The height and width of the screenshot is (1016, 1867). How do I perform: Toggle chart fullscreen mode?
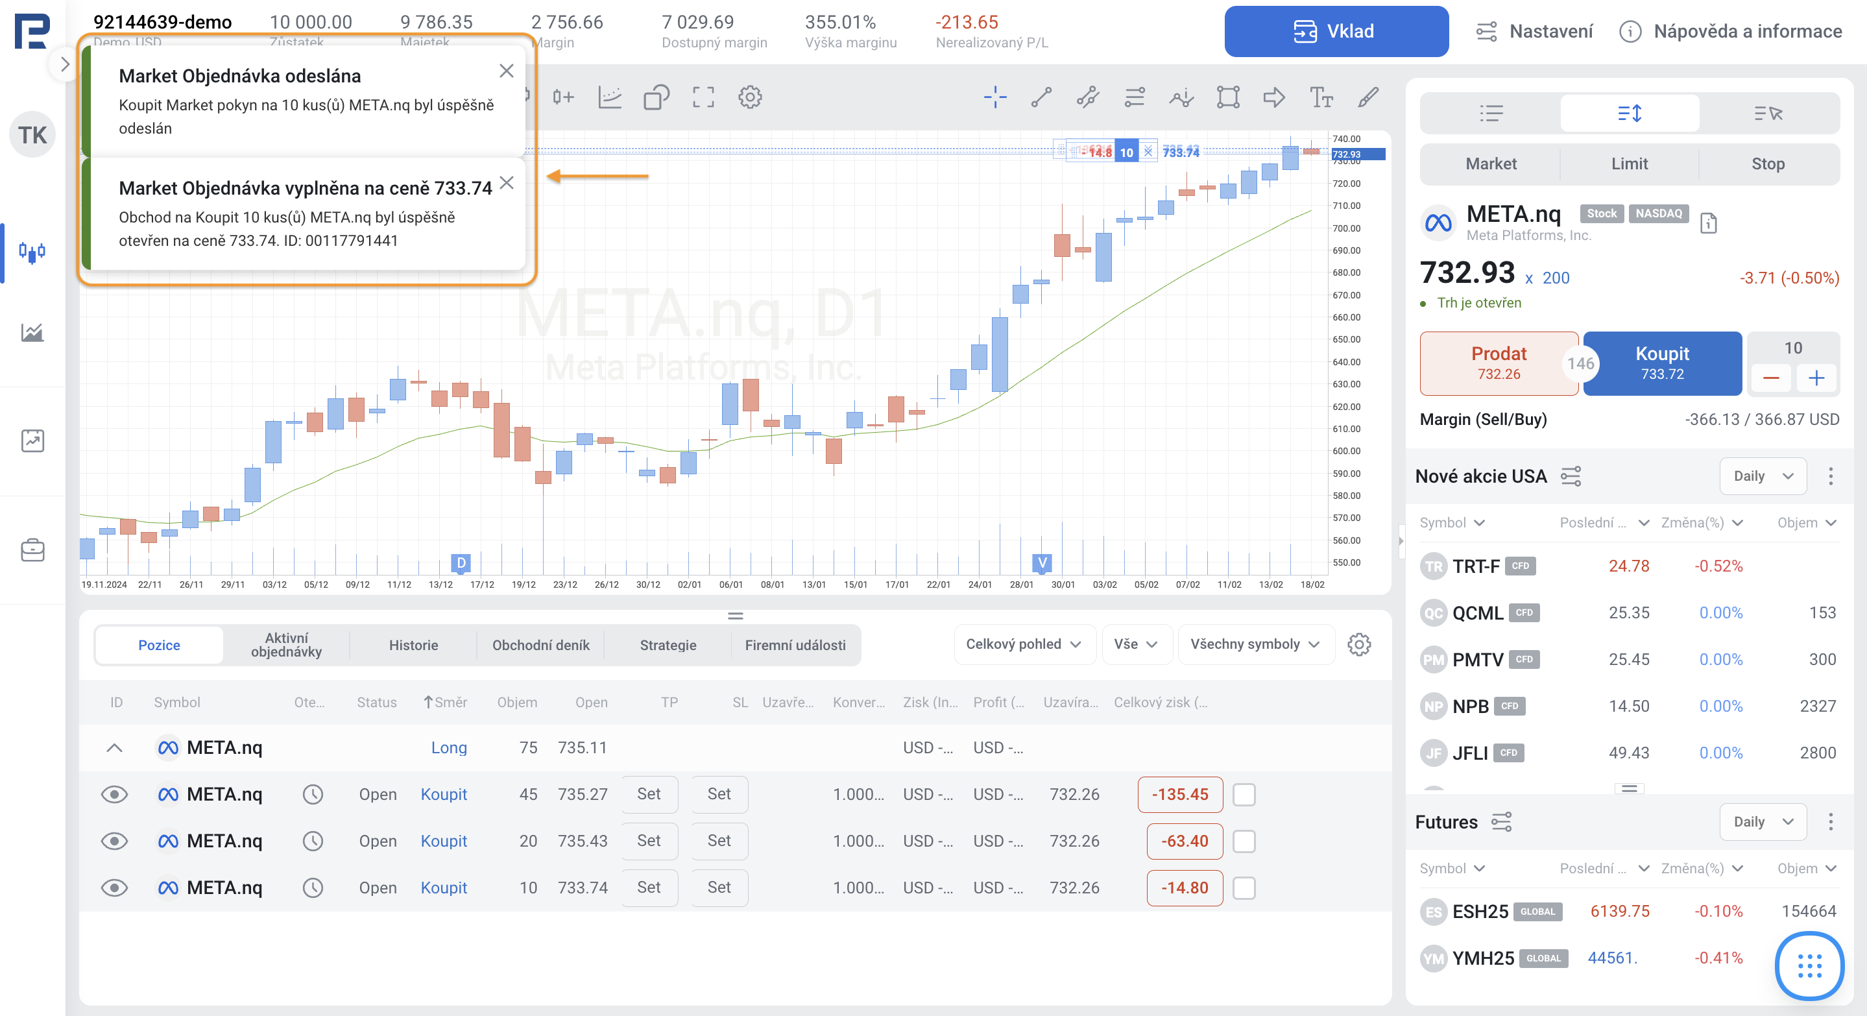click(703, 97)
